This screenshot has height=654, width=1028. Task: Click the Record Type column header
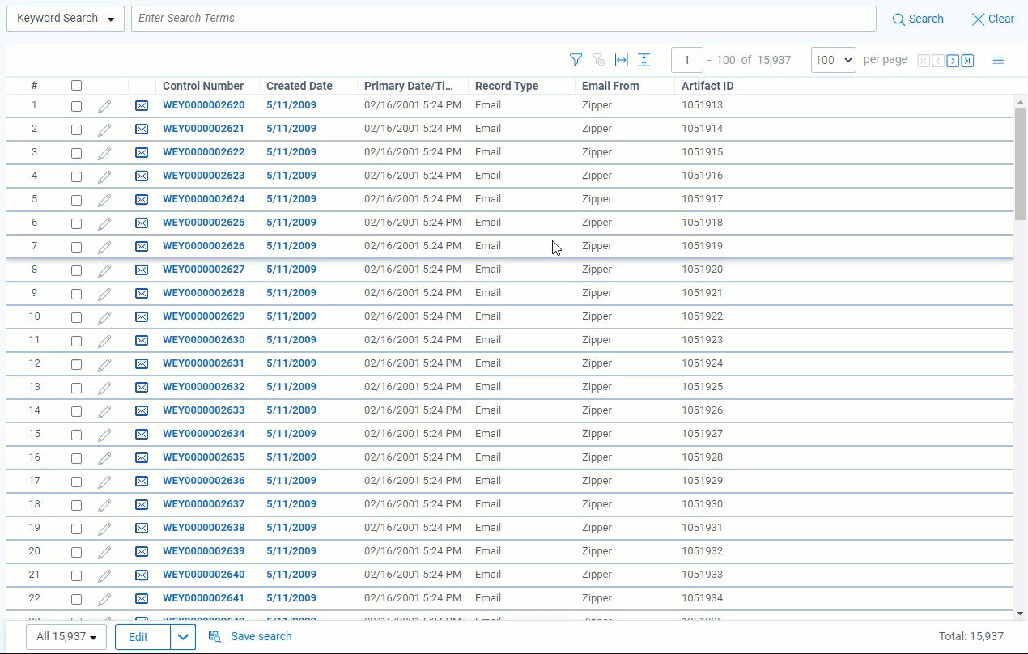point(507,86)
